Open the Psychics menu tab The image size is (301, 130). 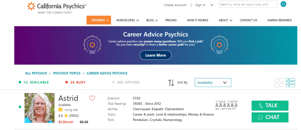coord(99,20)
